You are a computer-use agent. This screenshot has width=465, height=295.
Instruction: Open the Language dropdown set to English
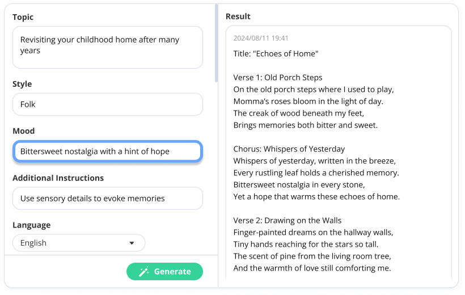79,243
